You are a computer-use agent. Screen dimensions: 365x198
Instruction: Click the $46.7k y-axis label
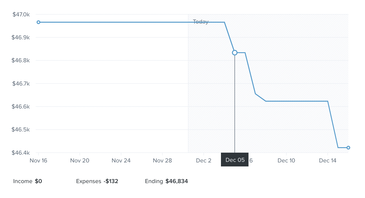tap(21, 84)
